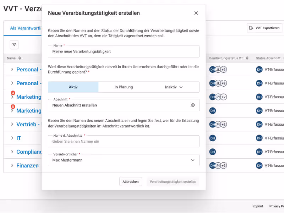Image resolution: width=284 pixels, height=213 pixels.
Task: Click the +2 avatar badge in first Personal row
Action: click(224, 70)
